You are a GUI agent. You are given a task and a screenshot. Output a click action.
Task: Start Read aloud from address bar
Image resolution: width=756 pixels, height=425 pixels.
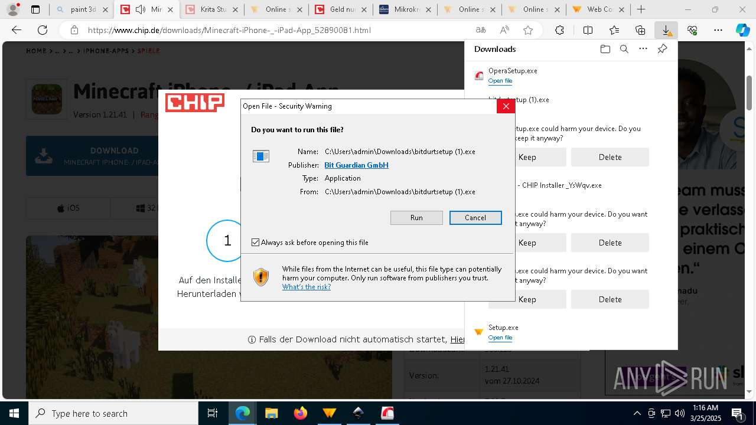click(504, 30)
